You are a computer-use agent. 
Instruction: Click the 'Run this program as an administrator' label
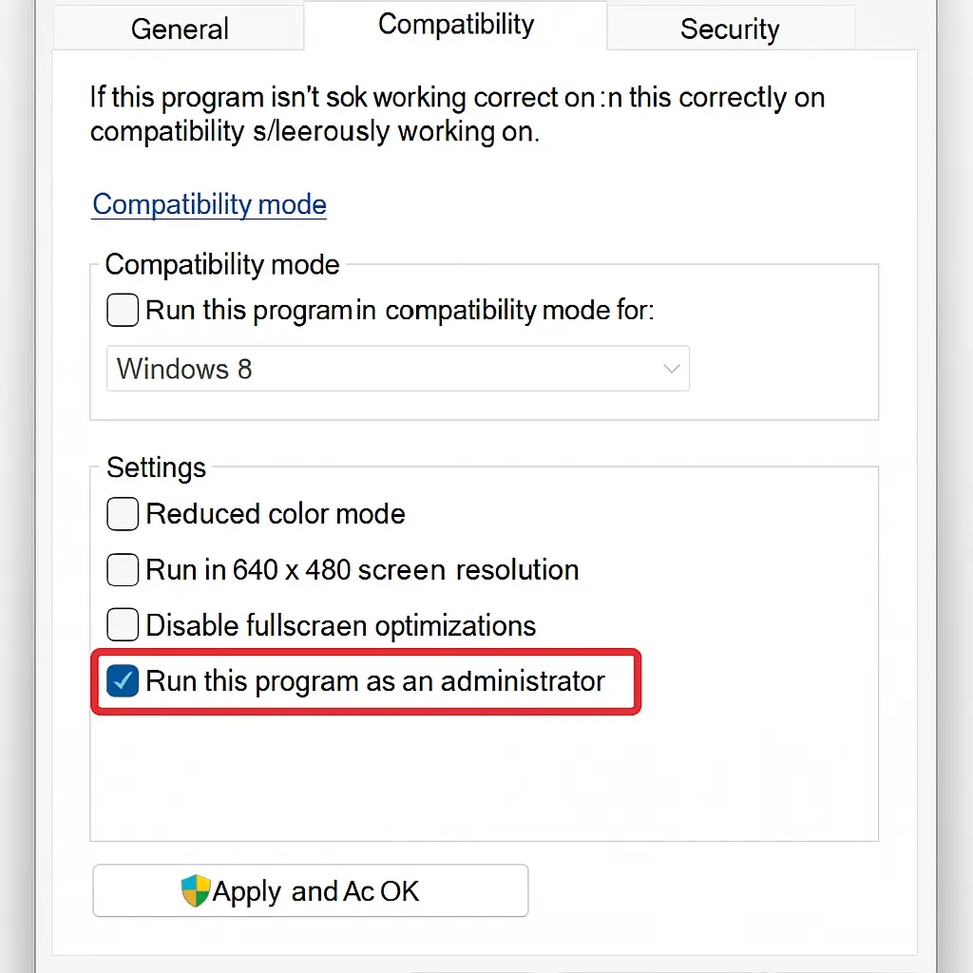[x=375, y=681]
